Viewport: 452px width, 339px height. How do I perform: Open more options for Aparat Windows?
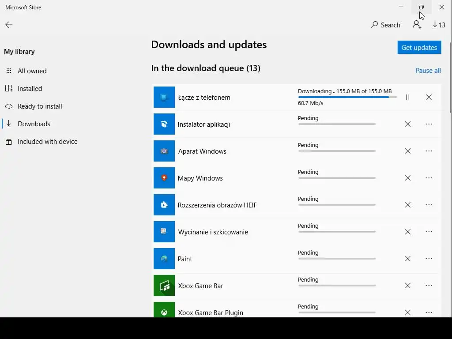pos(429,151)
